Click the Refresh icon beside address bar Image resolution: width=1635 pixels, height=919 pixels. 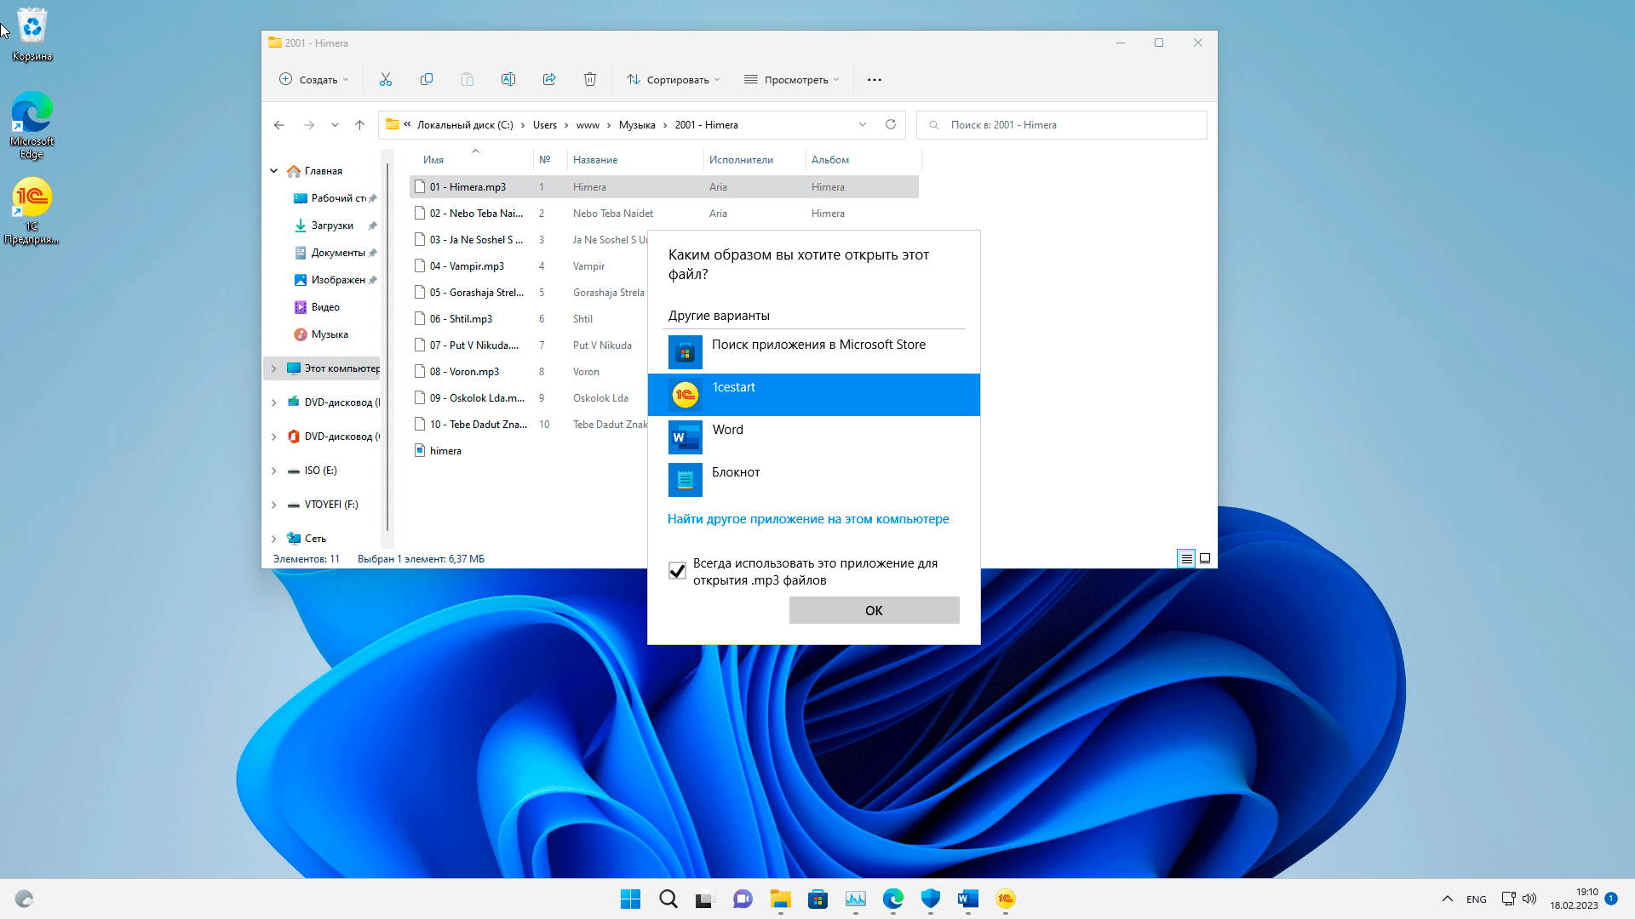891,124
